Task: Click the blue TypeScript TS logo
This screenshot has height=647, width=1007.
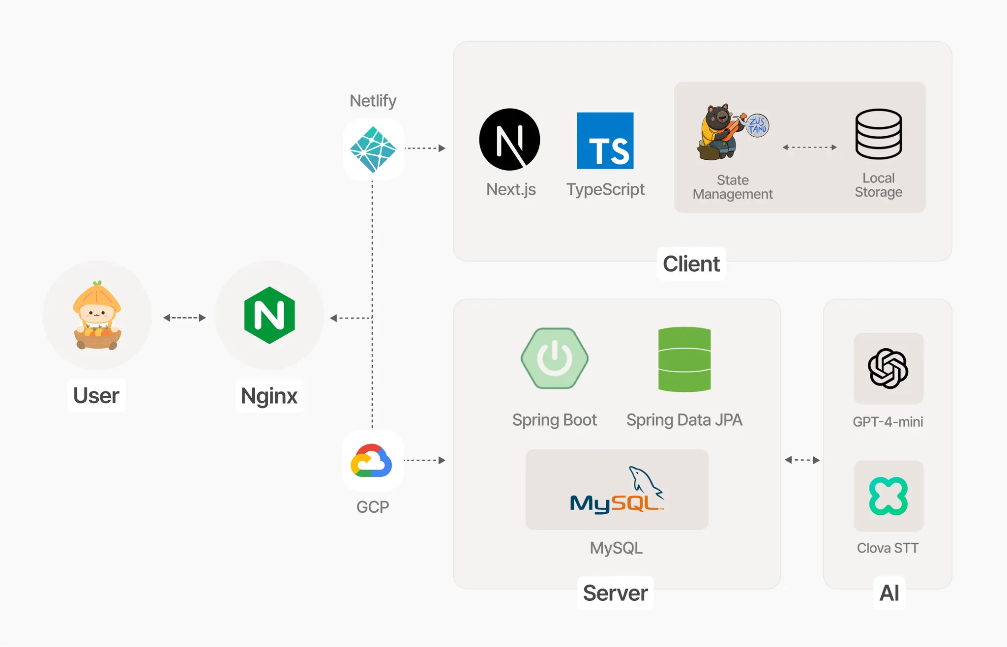Action: pos(605,141)
